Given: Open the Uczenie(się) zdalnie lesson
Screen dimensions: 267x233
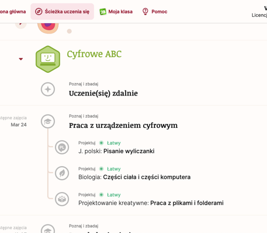Looking at the screenshot, I should (x=103, y=93).
